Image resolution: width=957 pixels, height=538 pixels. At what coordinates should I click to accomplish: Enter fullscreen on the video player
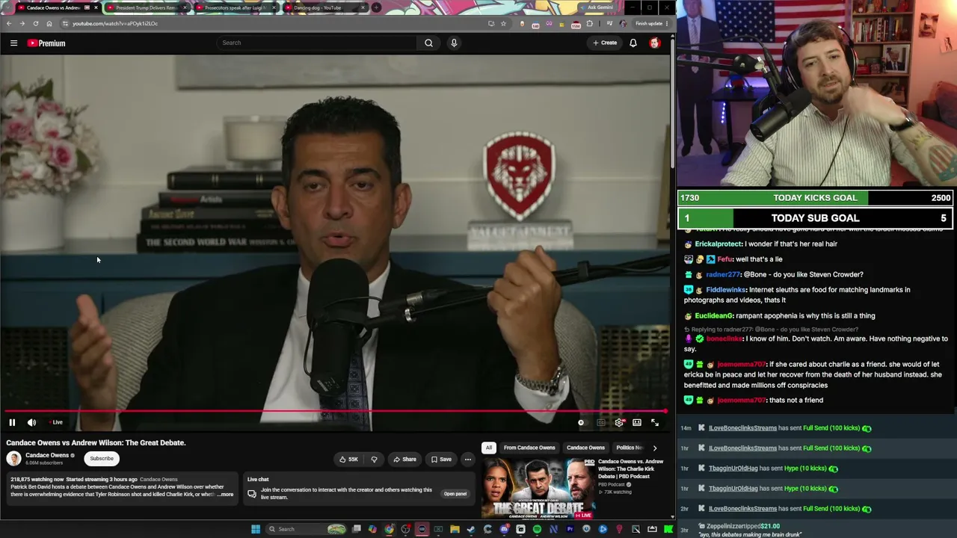tap(655, 422)
